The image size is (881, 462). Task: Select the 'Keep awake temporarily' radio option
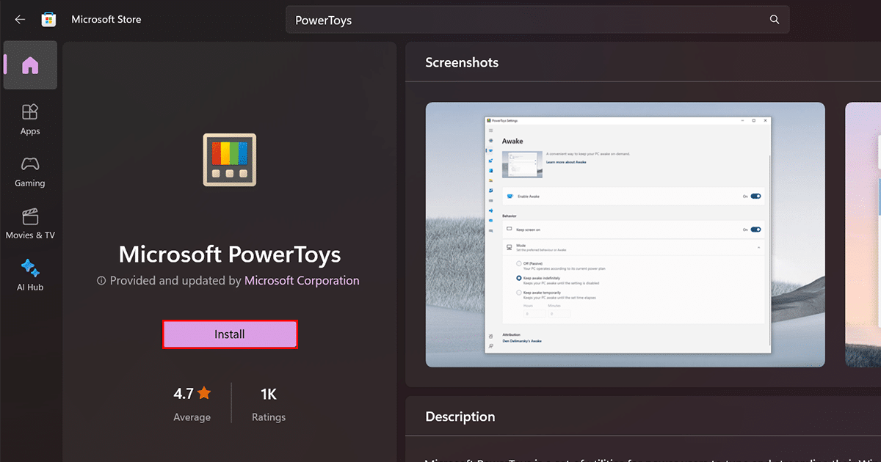[519, 293]
